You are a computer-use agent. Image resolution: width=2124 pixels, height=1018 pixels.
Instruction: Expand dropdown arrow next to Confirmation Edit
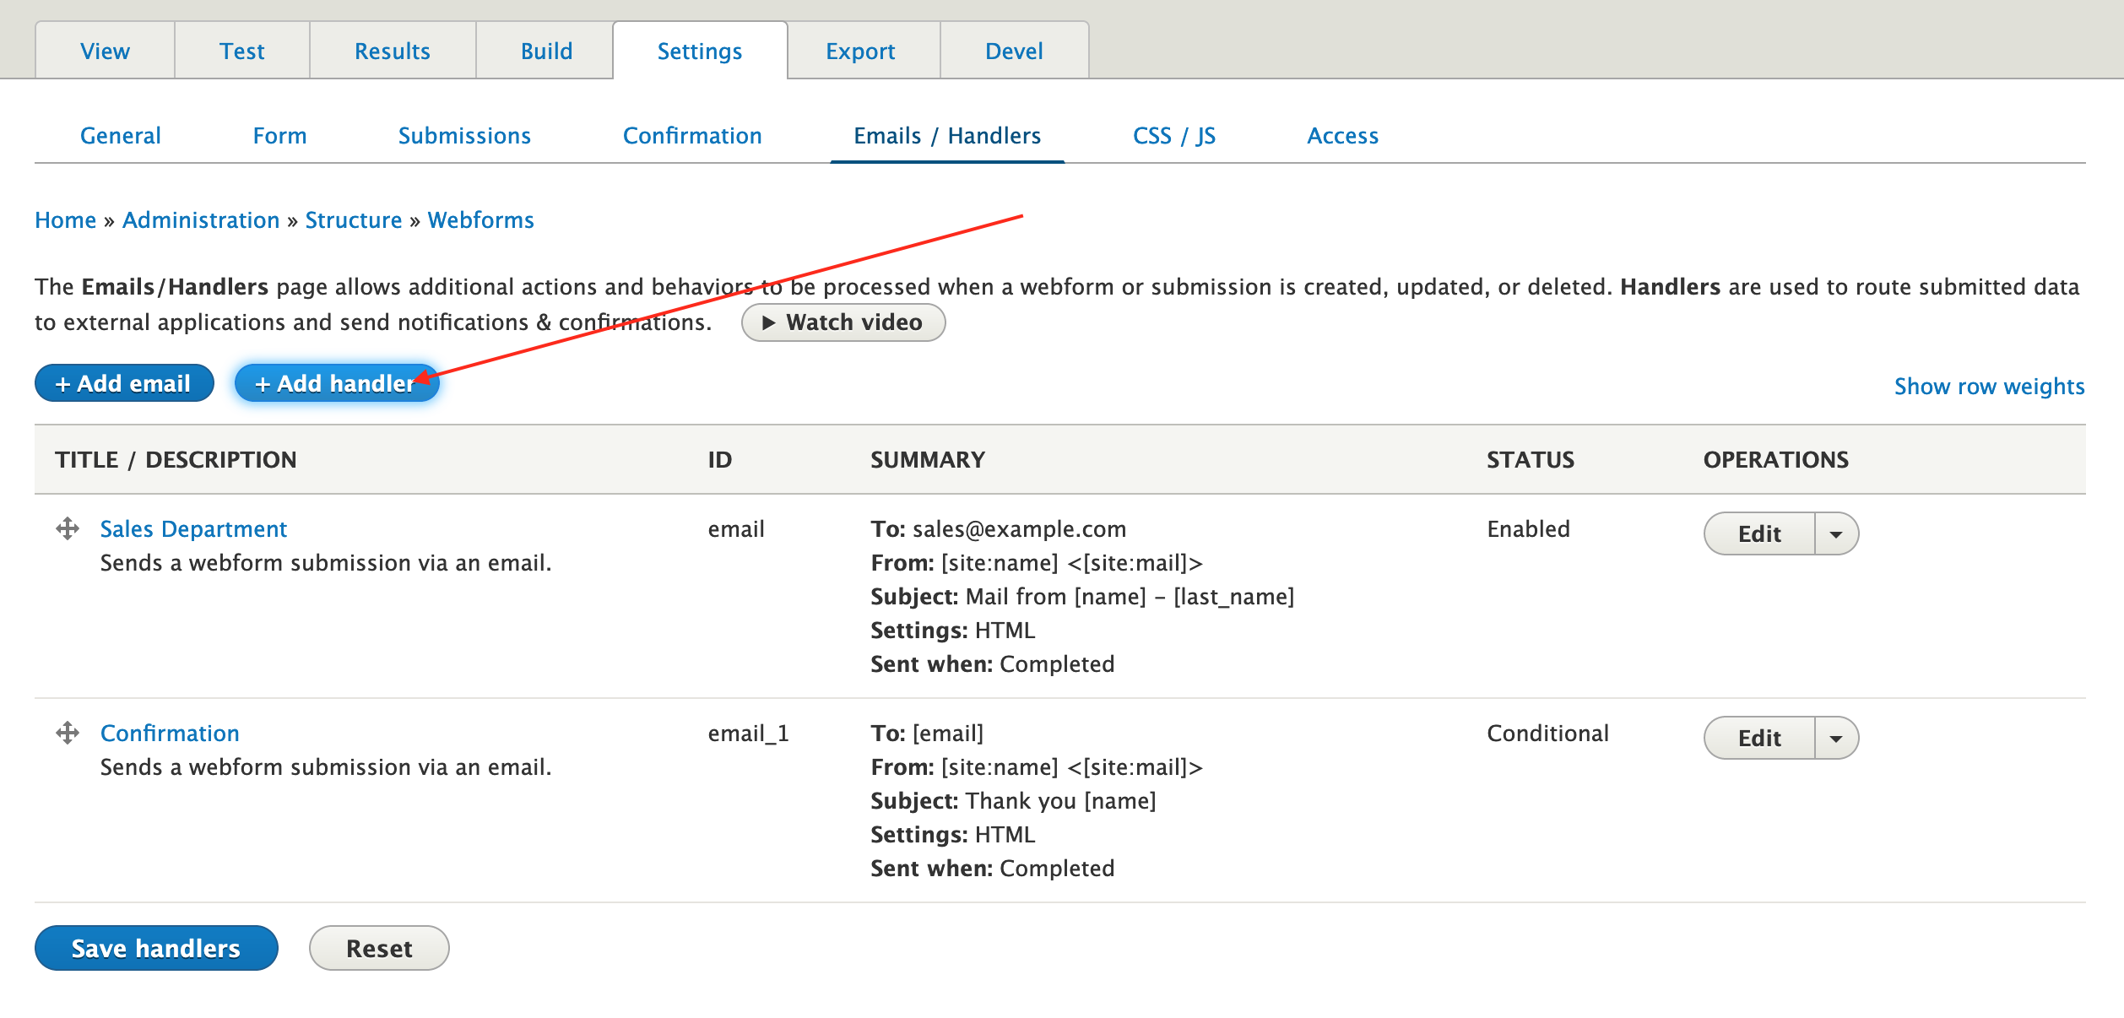tap(1835, 739)
